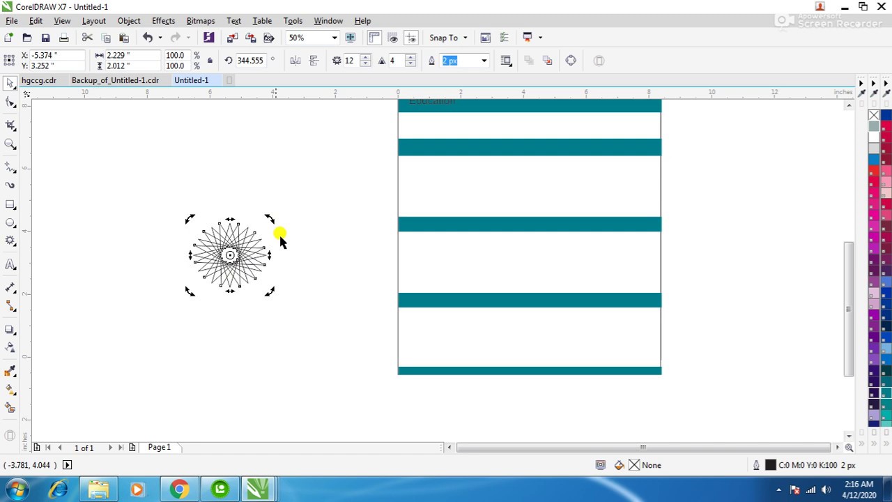Add new page after last page

click(132, 448)
